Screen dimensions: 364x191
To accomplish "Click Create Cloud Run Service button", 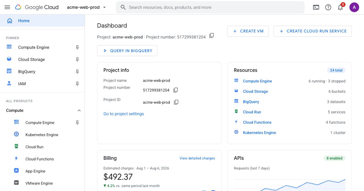I will pyautogui.click(x=313, y=31).
